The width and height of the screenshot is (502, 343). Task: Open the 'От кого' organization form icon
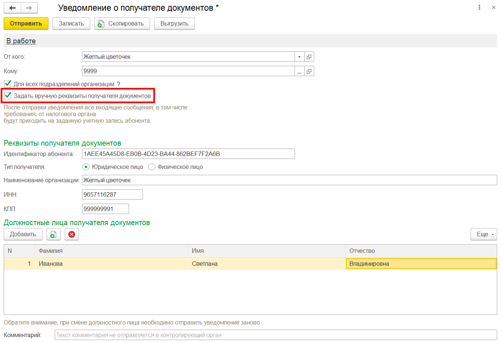click(x=309, y=57)
